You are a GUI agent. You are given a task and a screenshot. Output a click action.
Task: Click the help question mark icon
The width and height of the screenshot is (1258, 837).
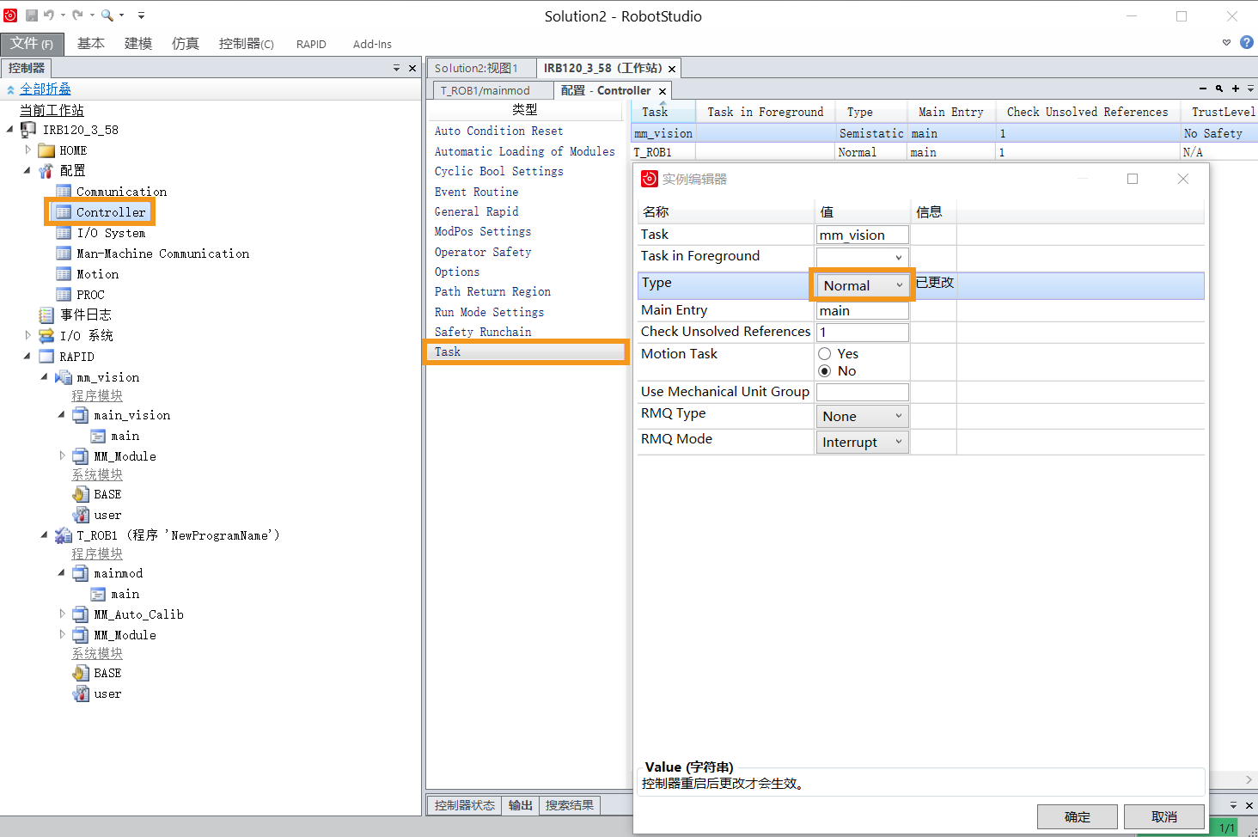(x=1246, y=42)
